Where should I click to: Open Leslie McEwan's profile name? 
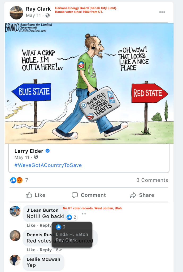pyautogui.click(x=43, y=259)
